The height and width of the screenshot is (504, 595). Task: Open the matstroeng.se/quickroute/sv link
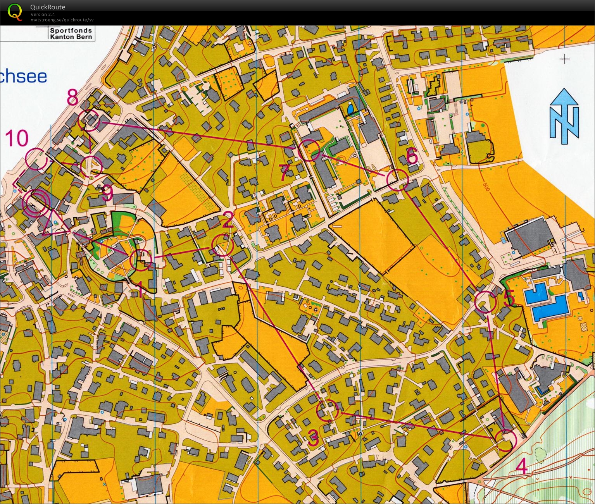click(x=62, y=20)
